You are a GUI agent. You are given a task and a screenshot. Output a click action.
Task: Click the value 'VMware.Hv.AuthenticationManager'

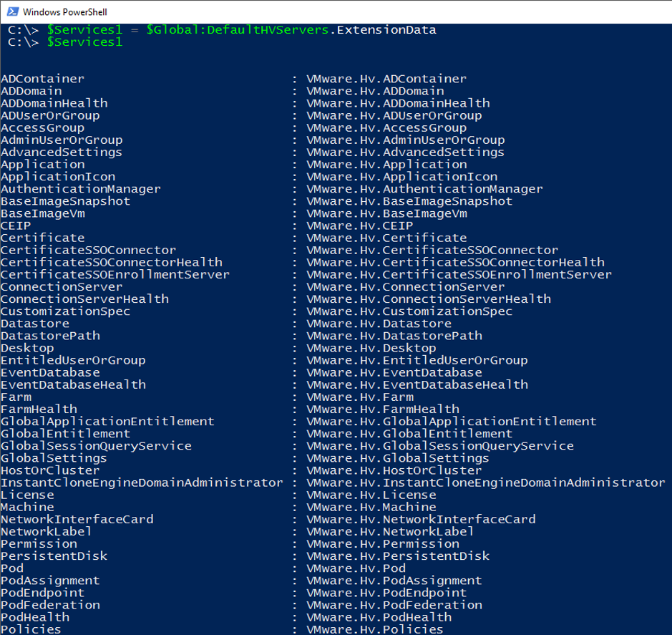424,189
